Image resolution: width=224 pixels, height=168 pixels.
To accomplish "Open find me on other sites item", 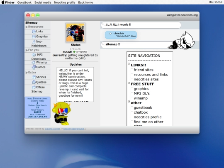I will [x=149, y=123].
